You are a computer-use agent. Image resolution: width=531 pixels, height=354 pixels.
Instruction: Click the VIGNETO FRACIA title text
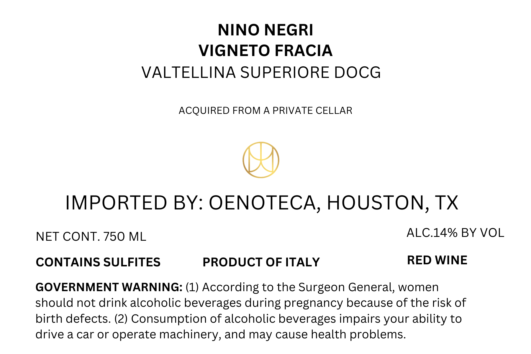[265, 50]
